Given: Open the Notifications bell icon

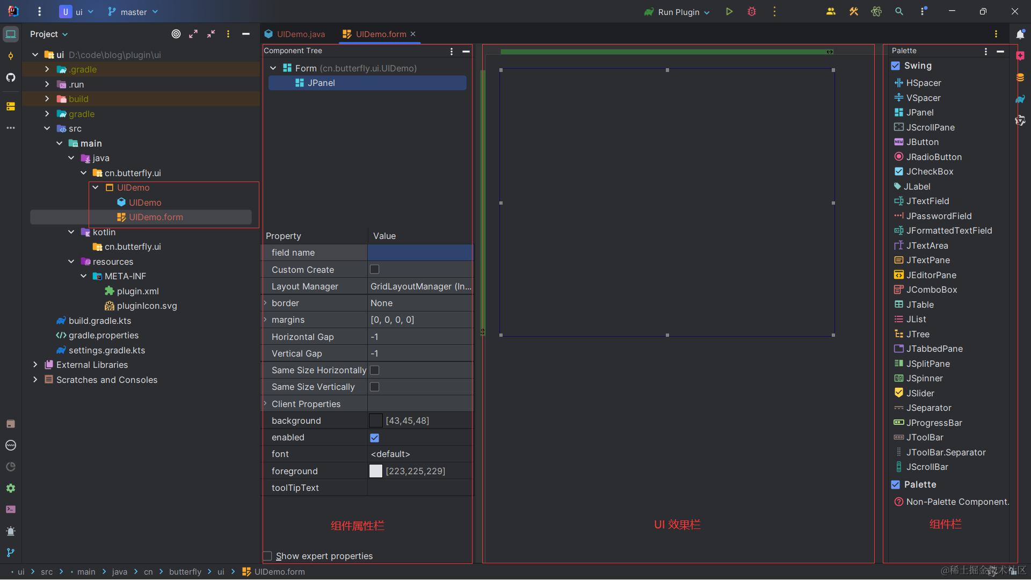Looking at the screenshot, I should (1020, 34).
